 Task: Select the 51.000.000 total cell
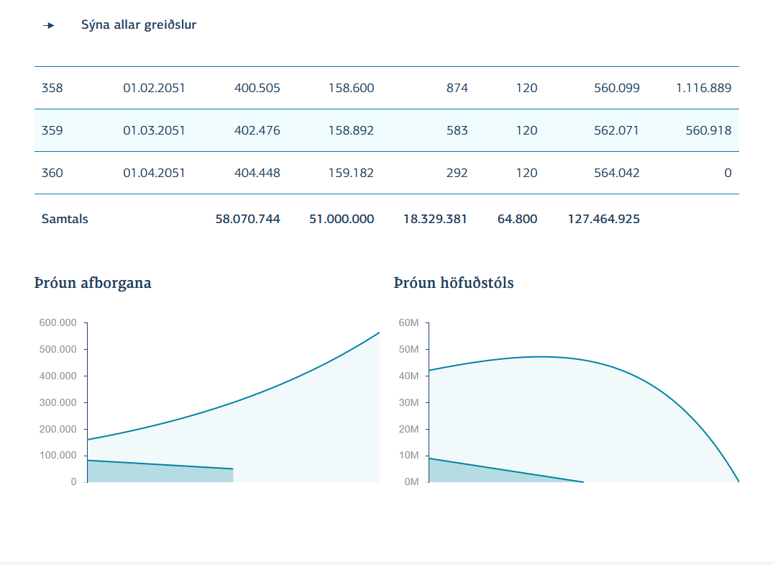pyautogui.click(x=341, y=219)
